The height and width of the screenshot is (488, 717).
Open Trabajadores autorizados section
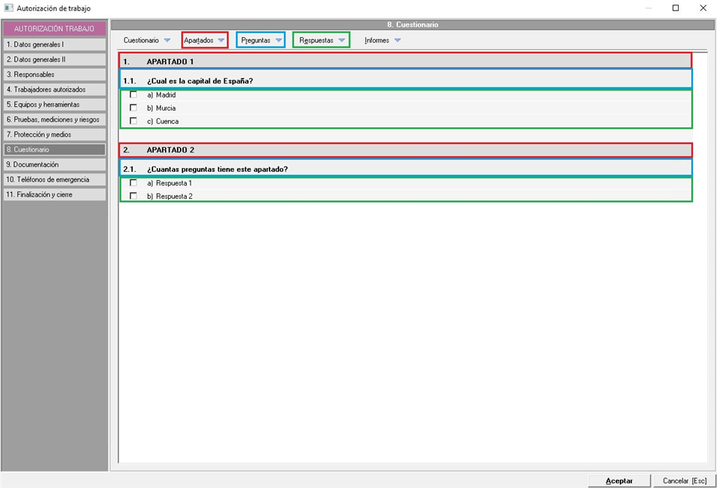click(54, 90)
